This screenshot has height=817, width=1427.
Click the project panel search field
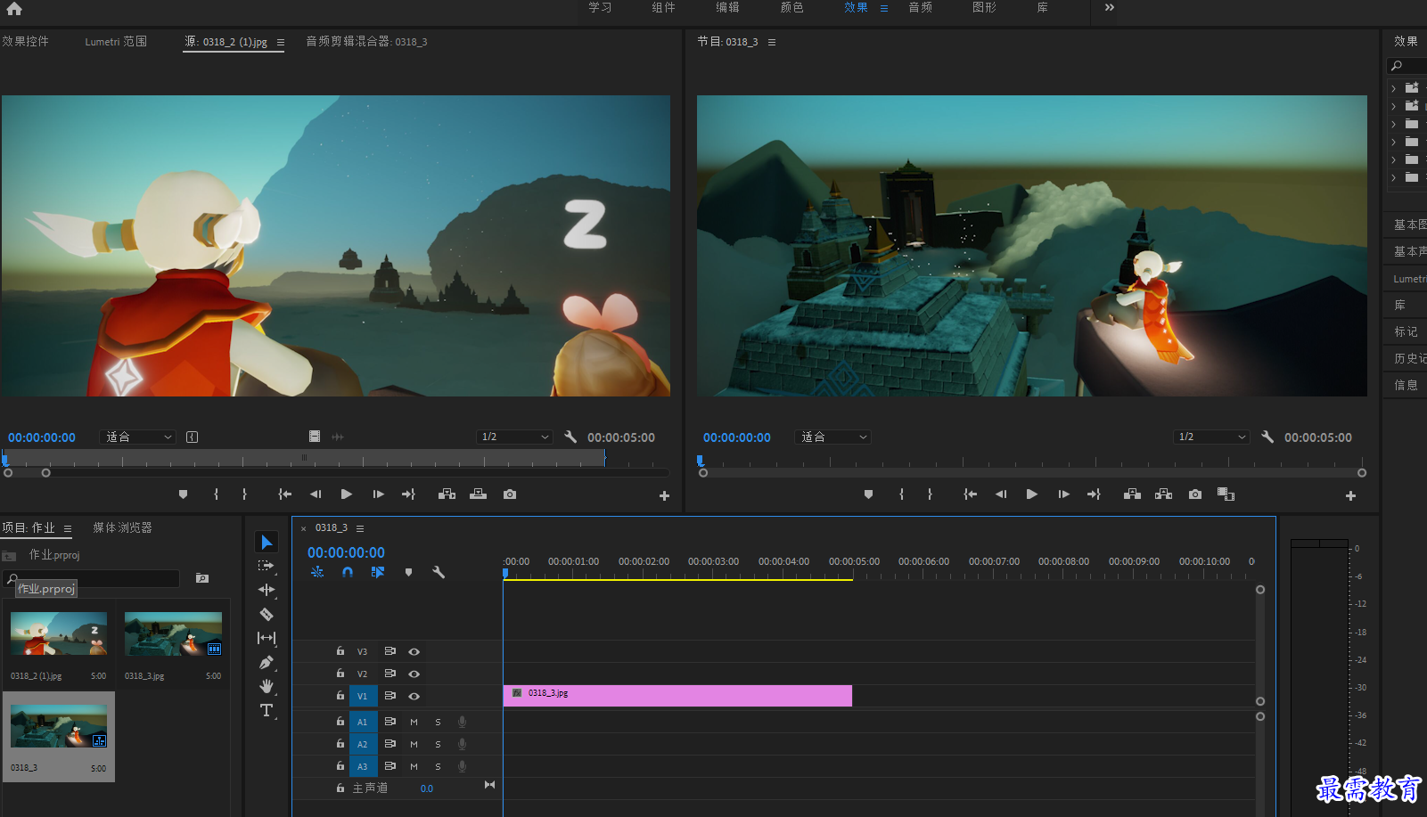click(93, 578)
